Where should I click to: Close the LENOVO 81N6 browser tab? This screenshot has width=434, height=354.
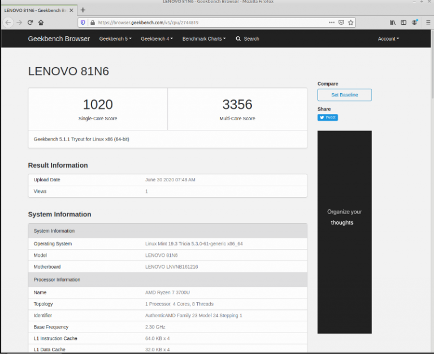point(72,10)
